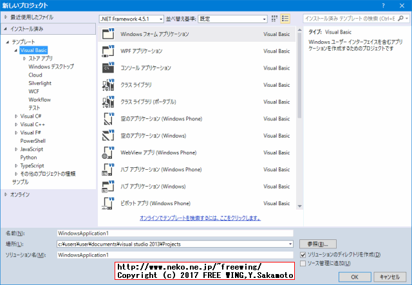The width and height of the screenshot is (412, 285).
Task: Click the Cancel button
Action: [390, 277]
